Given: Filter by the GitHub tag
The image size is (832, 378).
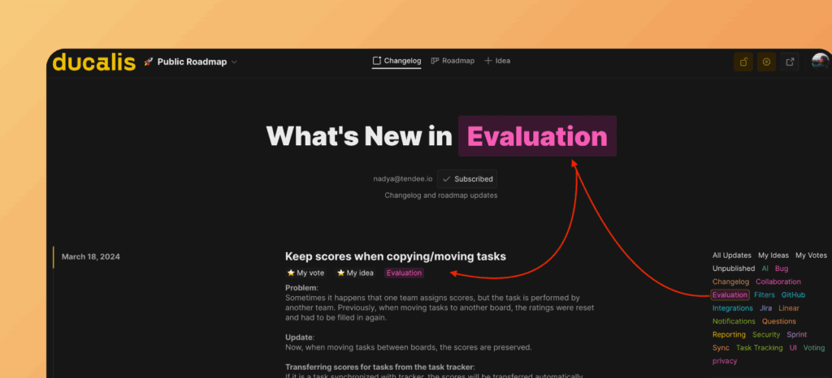Looking at the screenshot, I should (x=793, y=295).
